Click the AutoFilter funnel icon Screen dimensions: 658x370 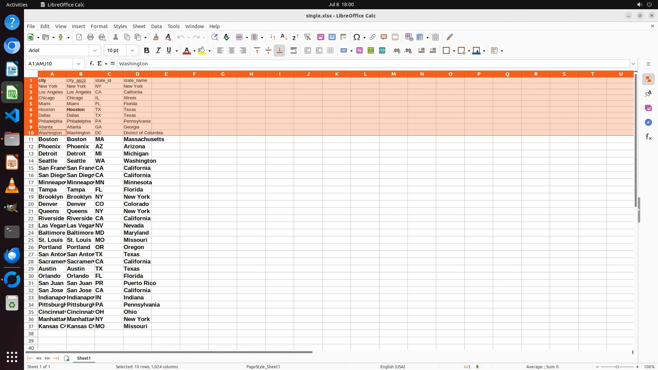307,37
